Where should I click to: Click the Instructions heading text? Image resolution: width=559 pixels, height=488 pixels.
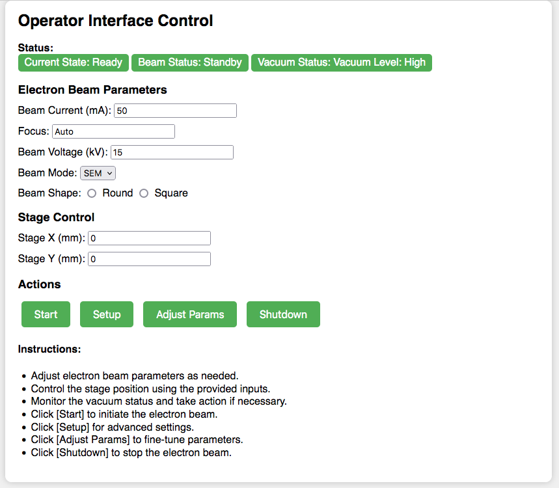click(x=49, y=349)
